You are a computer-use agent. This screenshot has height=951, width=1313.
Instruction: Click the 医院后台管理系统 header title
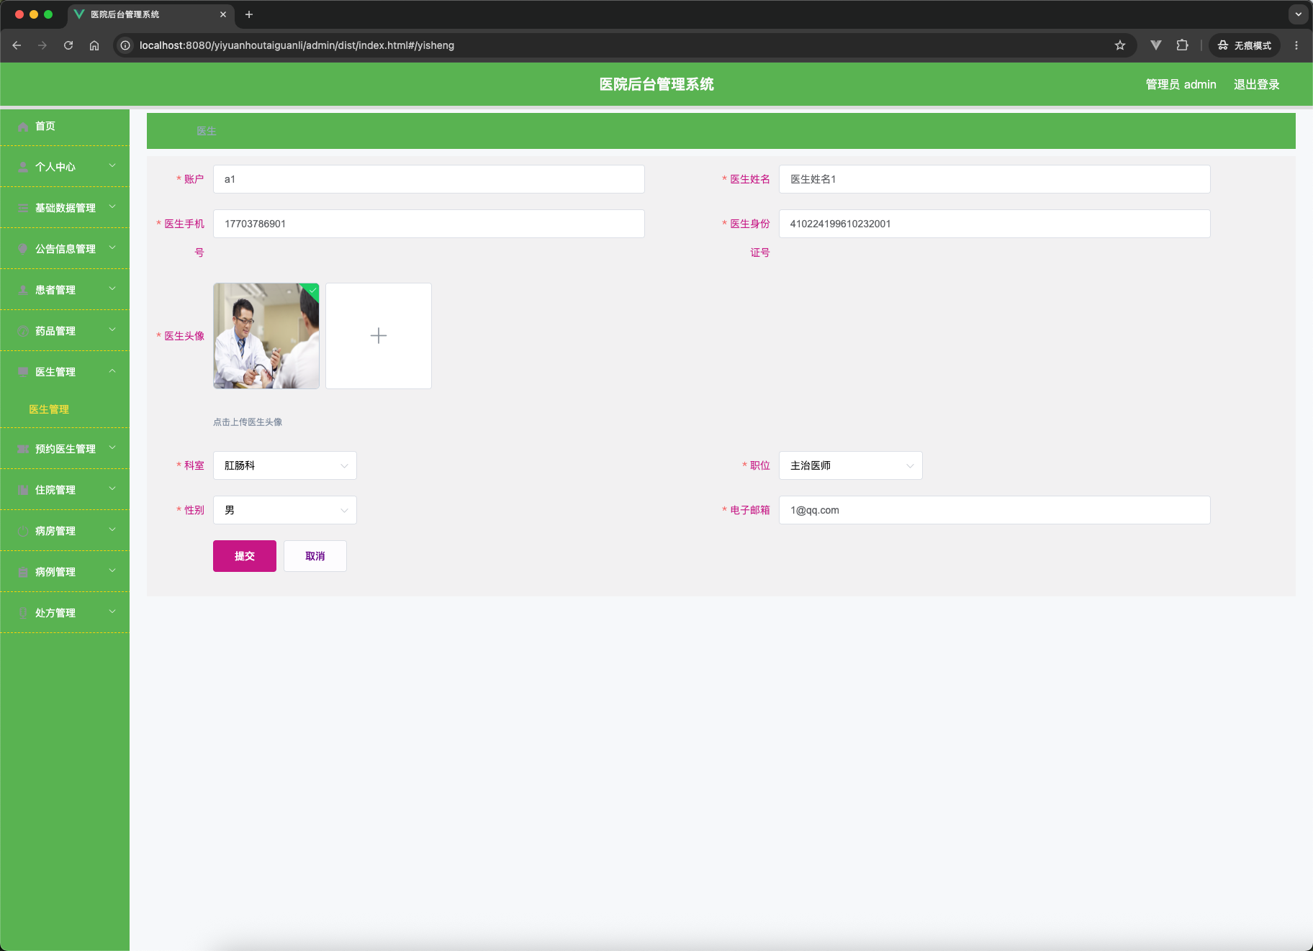656,84
